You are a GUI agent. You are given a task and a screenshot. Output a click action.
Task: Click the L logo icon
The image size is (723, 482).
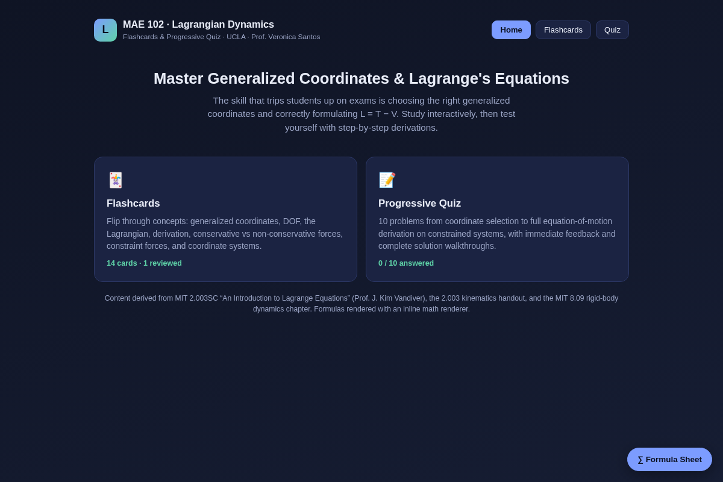105,30
